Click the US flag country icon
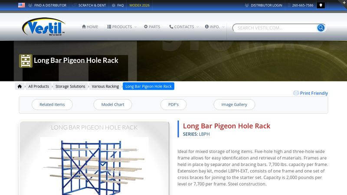 click(21, 5)
